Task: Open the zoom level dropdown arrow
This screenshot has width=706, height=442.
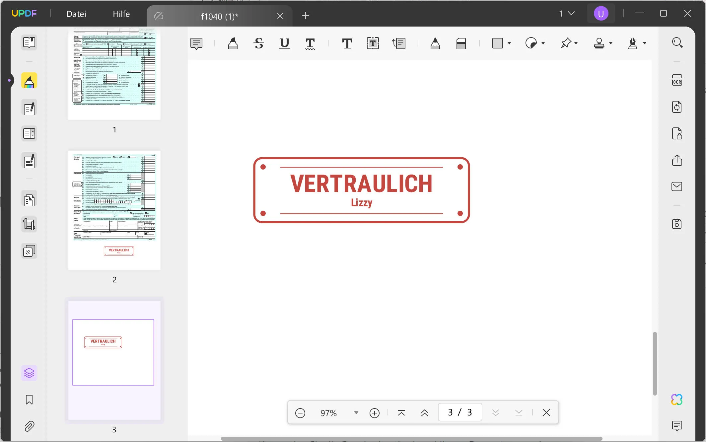Action: coord(356,413)
